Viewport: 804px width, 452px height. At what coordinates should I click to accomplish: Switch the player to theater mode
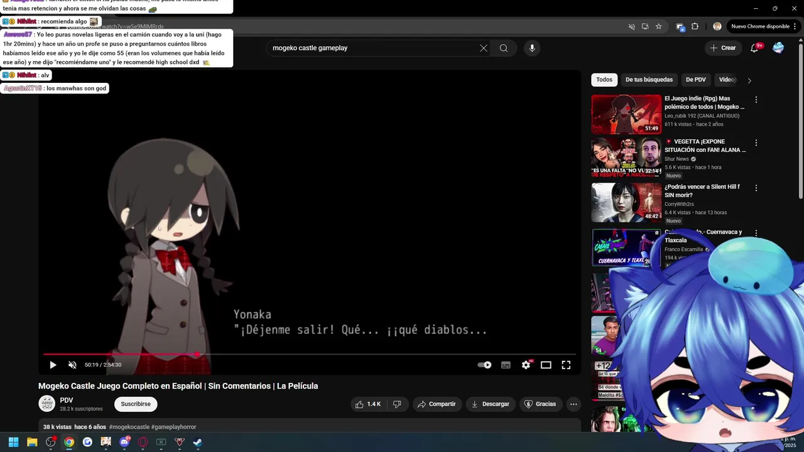tap(546, 365)
